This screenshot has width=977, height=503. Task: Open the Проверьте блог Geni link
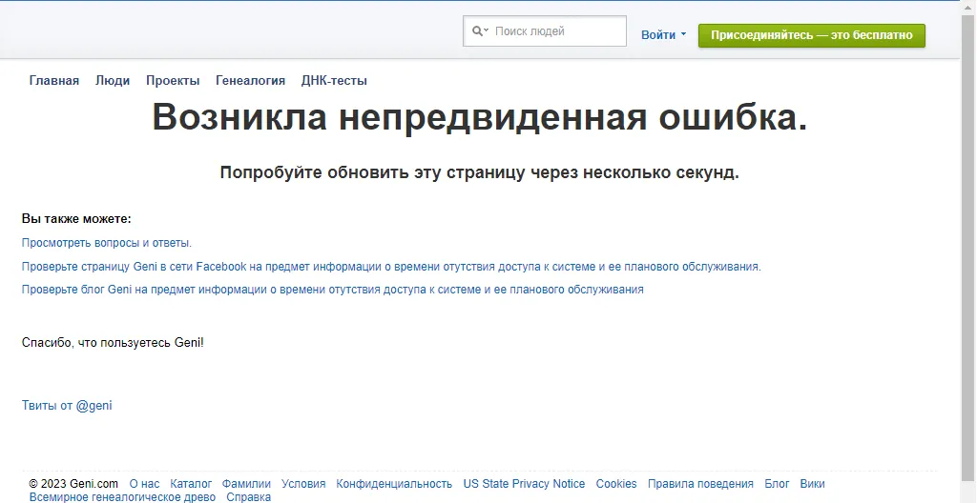[333, 290]
